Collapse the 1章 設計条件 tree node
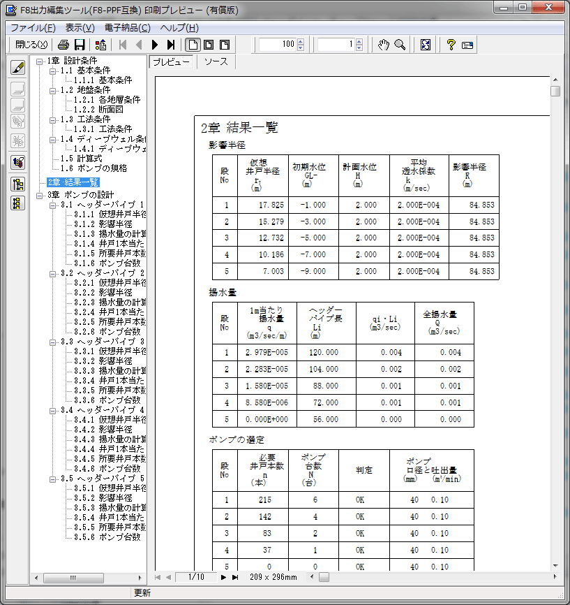Screen dimensions: 570x605 (39, 61)
